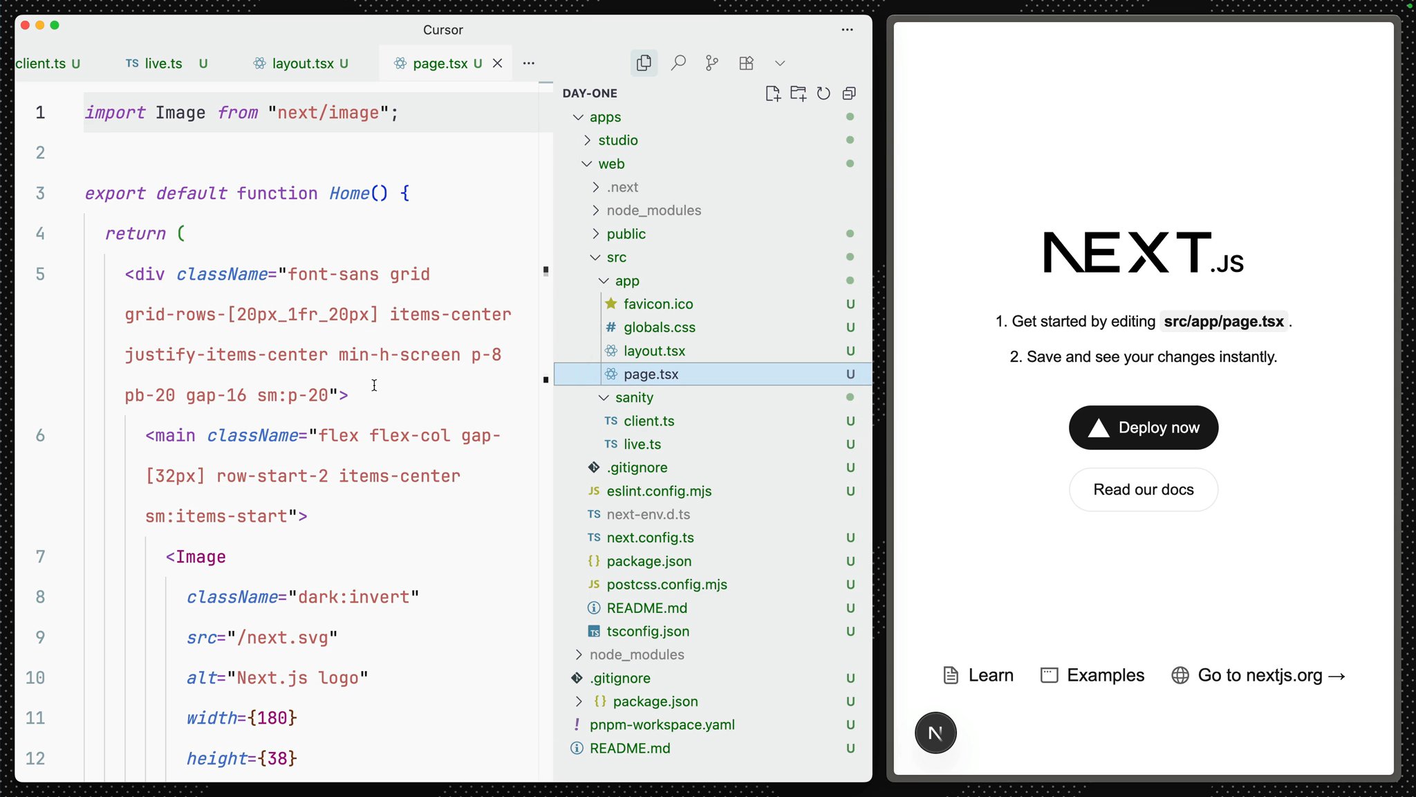Open the Search view magnifier icon
Viewport: 1416px width, 797px height.
(678, 63)
